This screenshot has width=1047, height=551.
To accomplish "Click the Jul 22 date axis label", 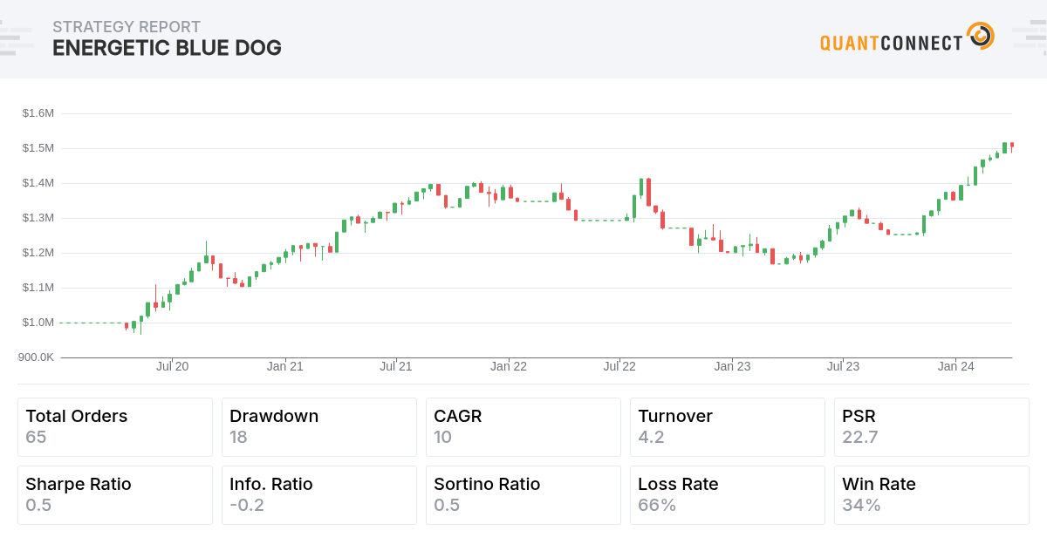I will pos(620,367).
